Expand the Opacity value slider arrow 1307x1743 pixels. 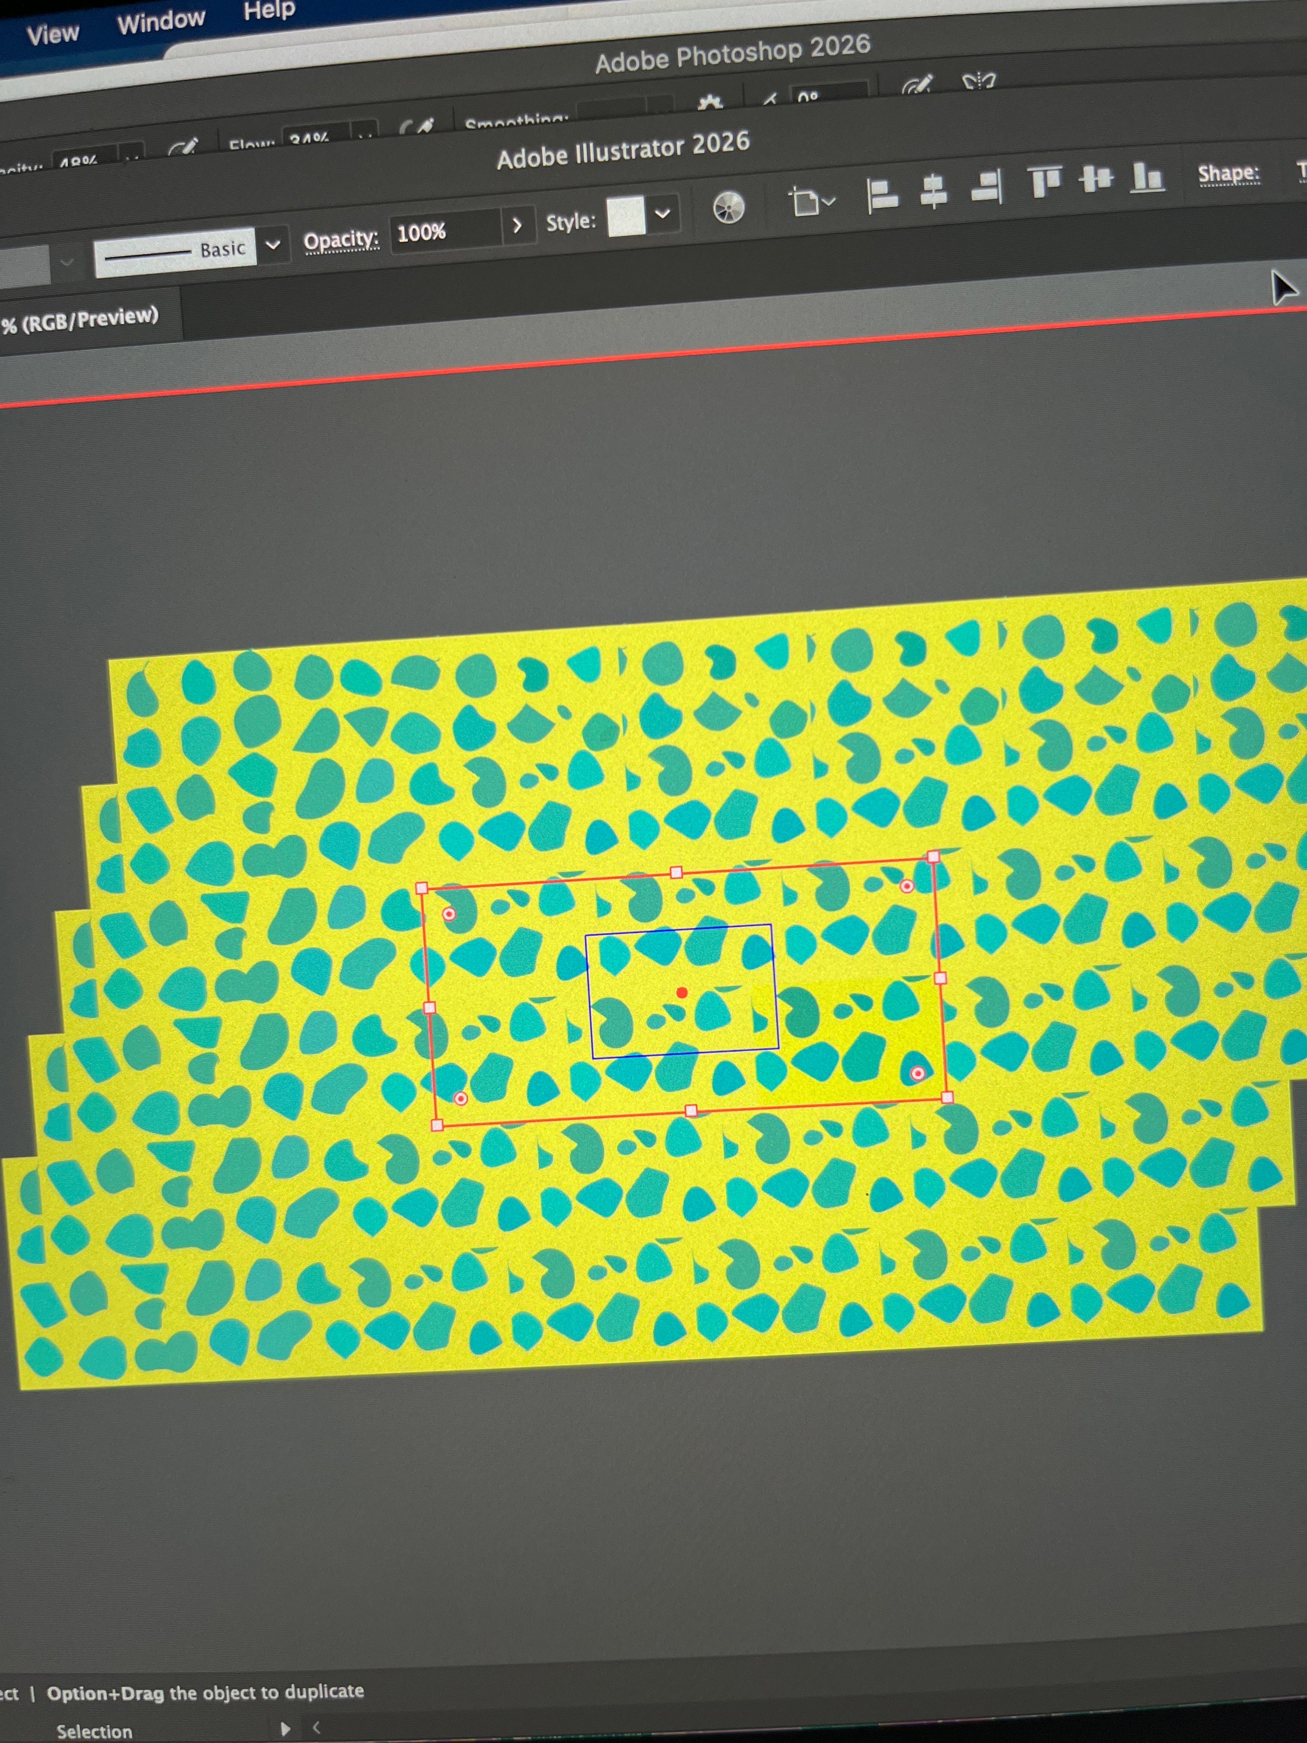click(x=517, y=225)
